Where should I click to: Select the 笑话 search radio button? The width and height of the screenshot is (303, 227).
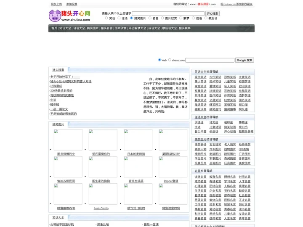coord(106,18)
